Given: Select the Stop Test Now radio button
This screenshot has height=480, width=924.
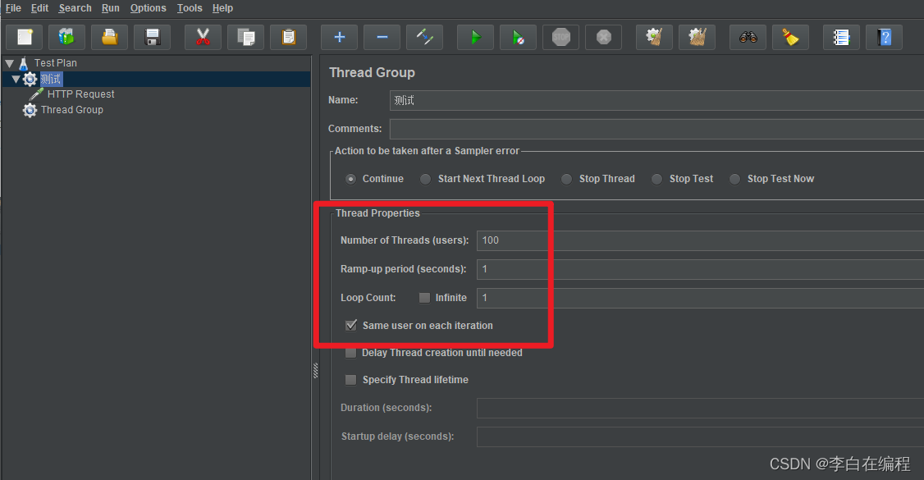Looking at the screenshot, I should (x=734, y=179).
